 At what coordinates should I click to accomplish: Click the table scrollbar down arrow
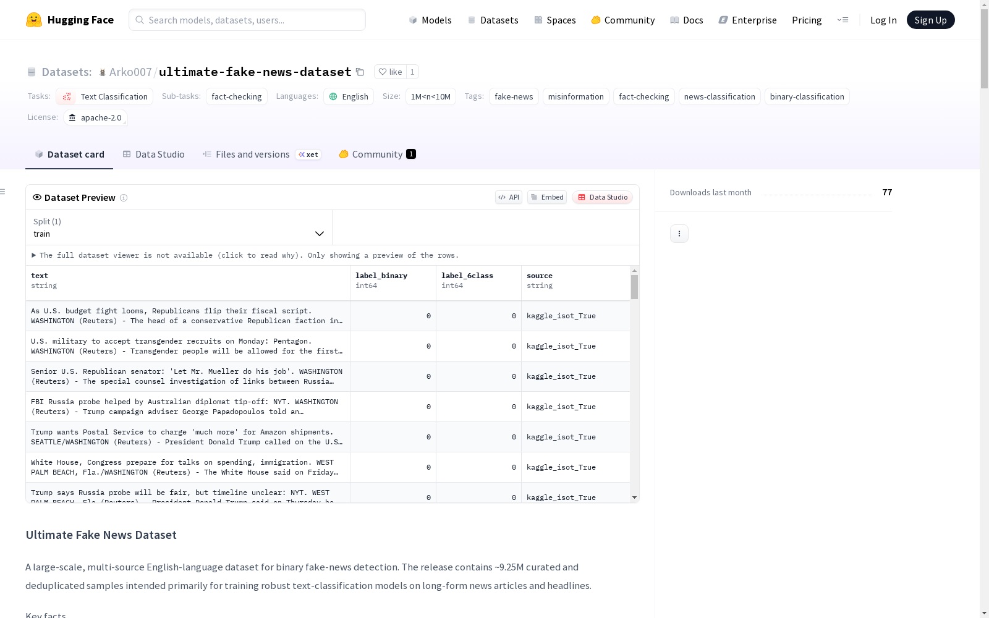click(x=634, y=497)
